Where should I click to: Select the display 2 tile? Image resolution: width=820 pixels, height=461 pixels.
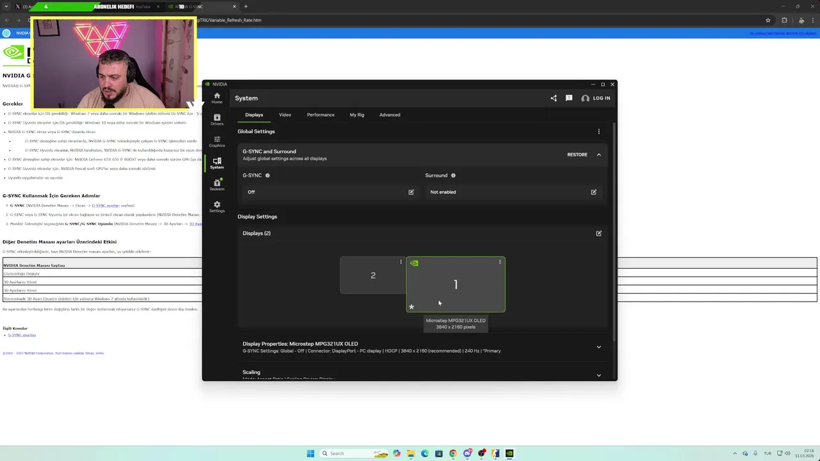tap(373, 275)
